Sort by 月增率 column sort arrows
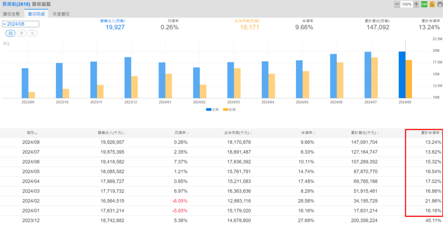 coord(188,133)
